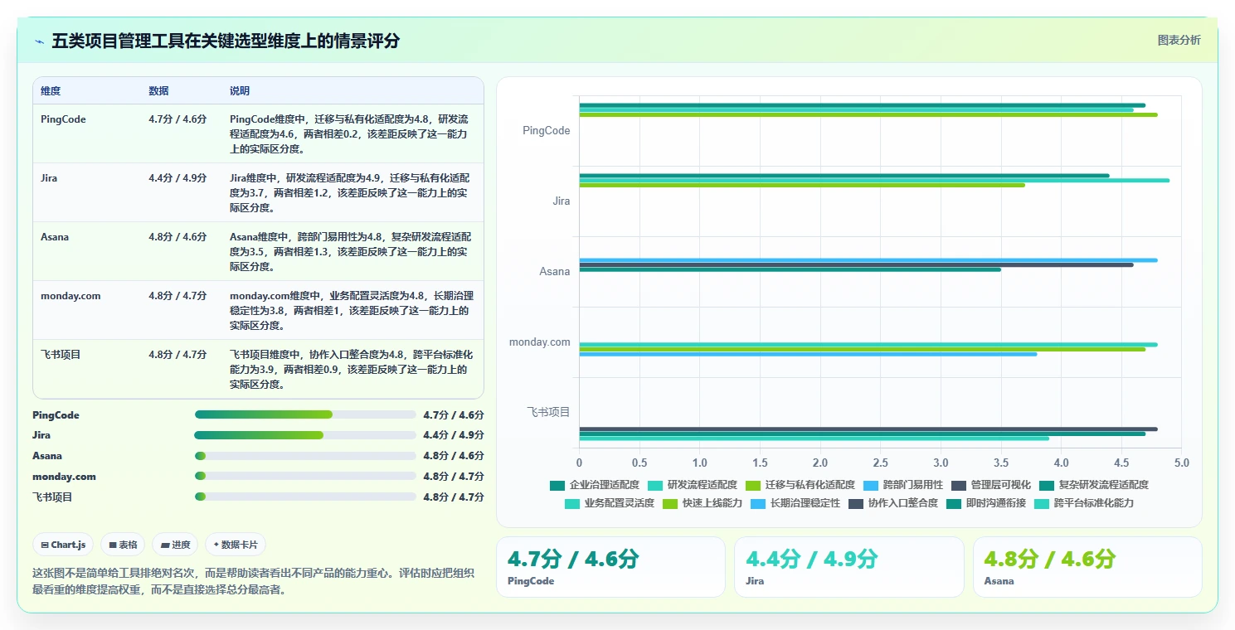Select the 数据卡片 chip

[x=236, y=545]
